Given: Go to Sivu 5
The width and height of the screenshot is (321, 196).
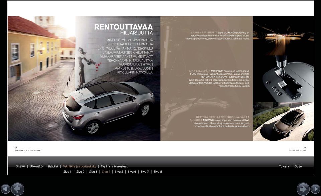Looking at the screenshot, I should [119, 172].
